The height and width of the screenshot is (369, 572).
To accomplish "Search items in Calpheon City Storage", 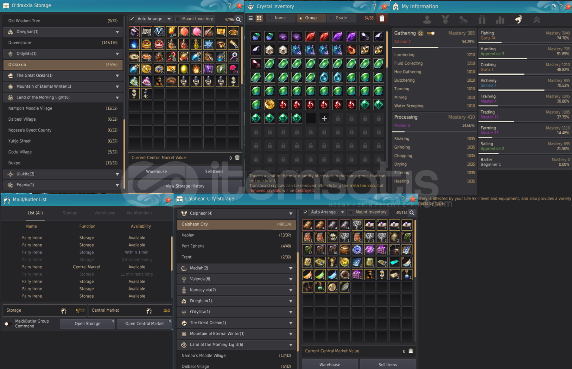I will point(412,213).
